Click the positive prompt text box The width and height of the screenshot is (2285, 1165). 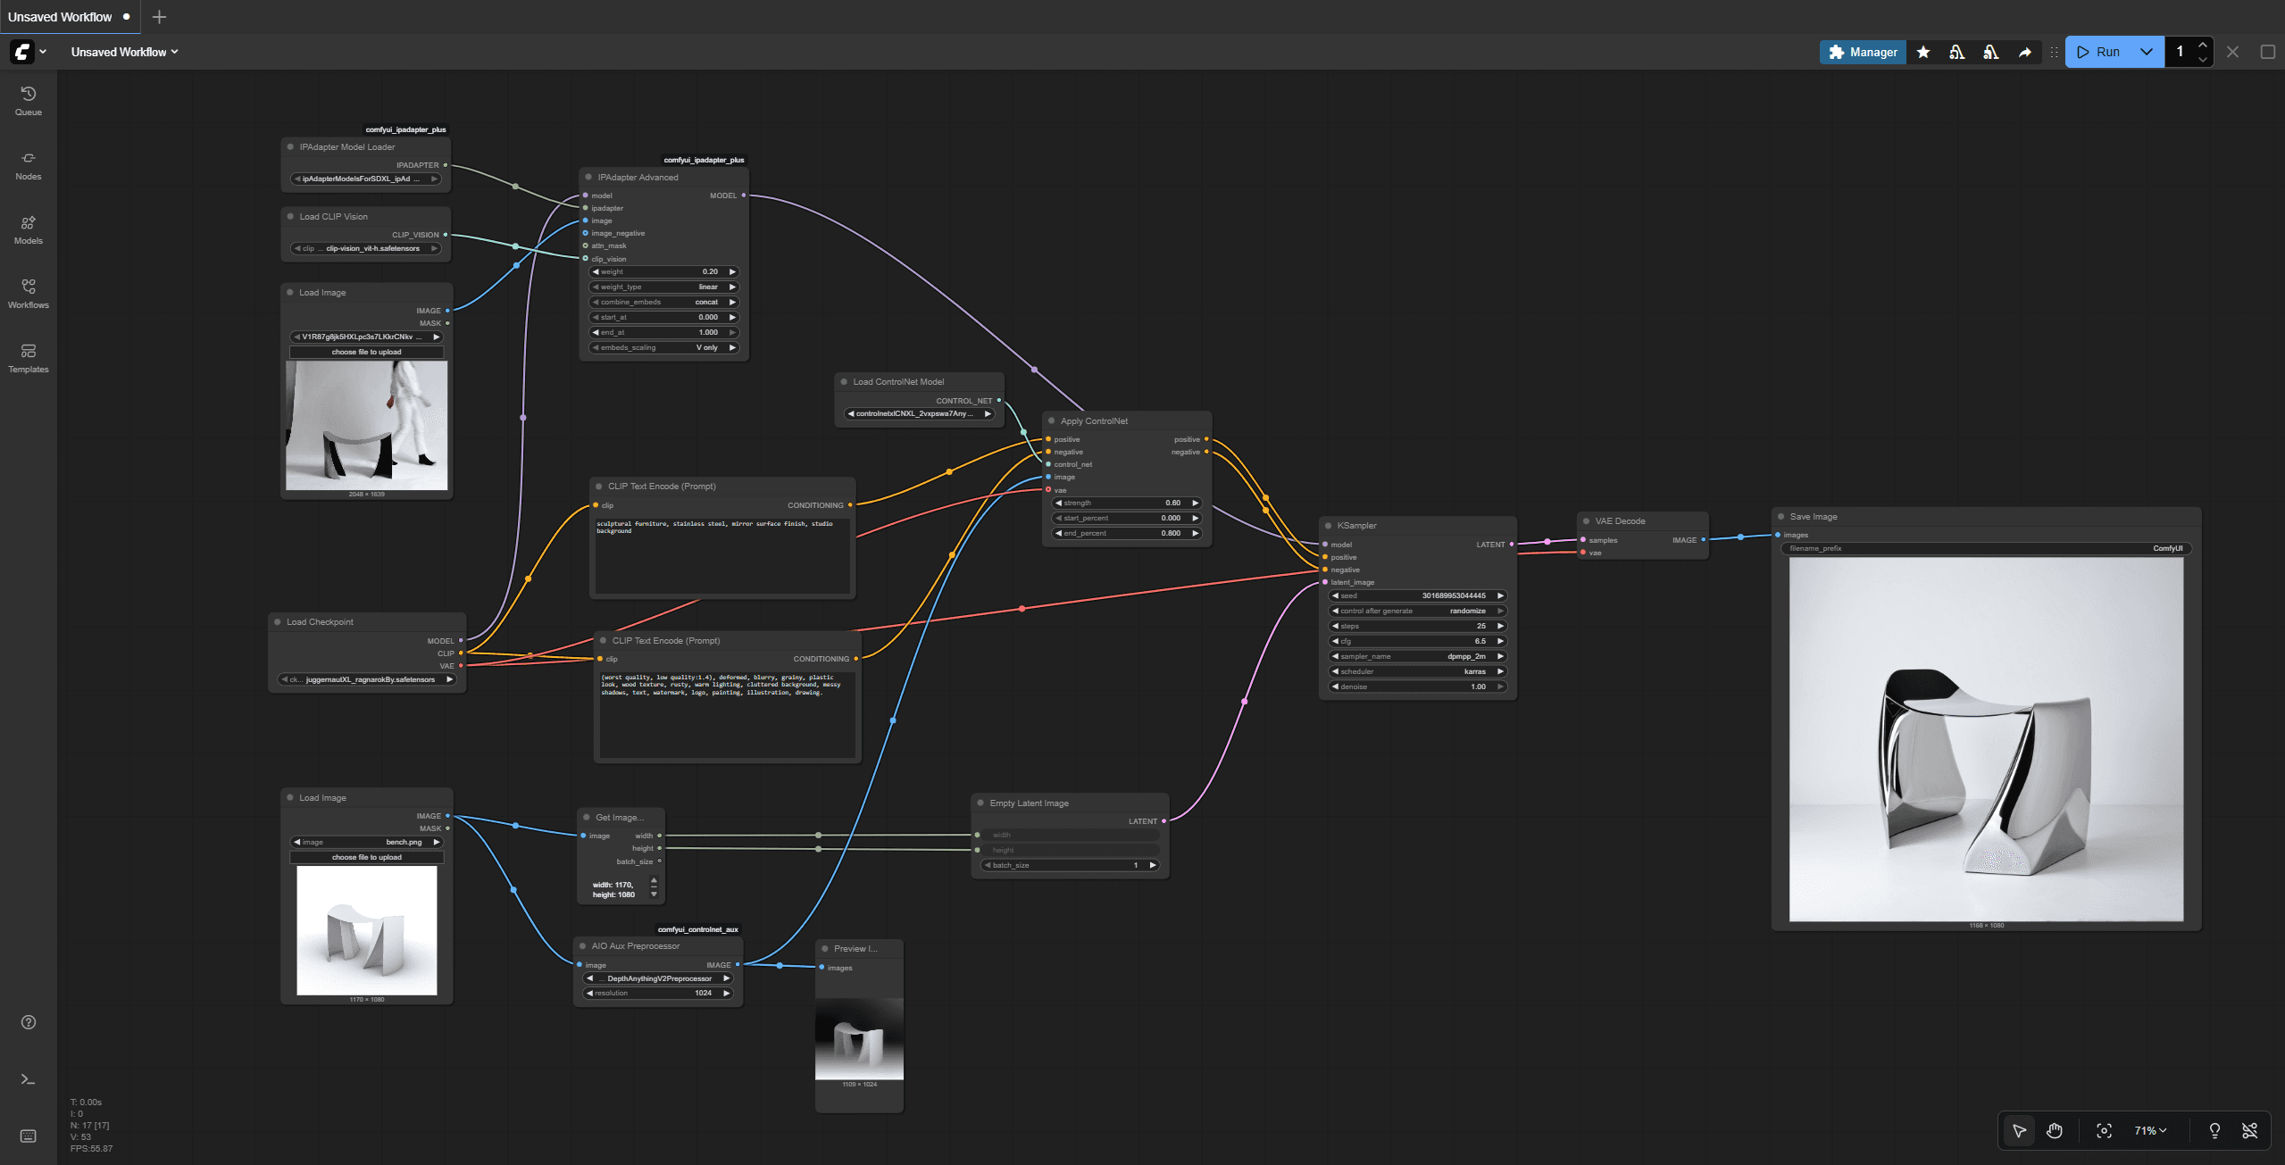point(721,553)
